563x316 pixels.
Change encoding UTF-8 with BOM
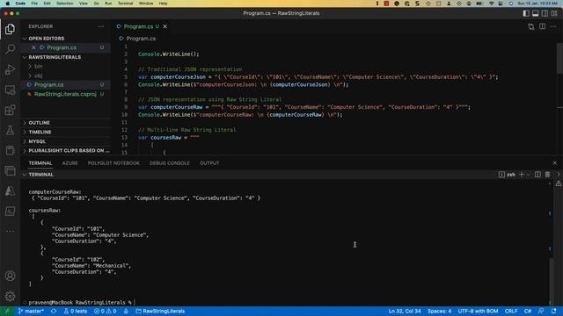tap(478, 311)
